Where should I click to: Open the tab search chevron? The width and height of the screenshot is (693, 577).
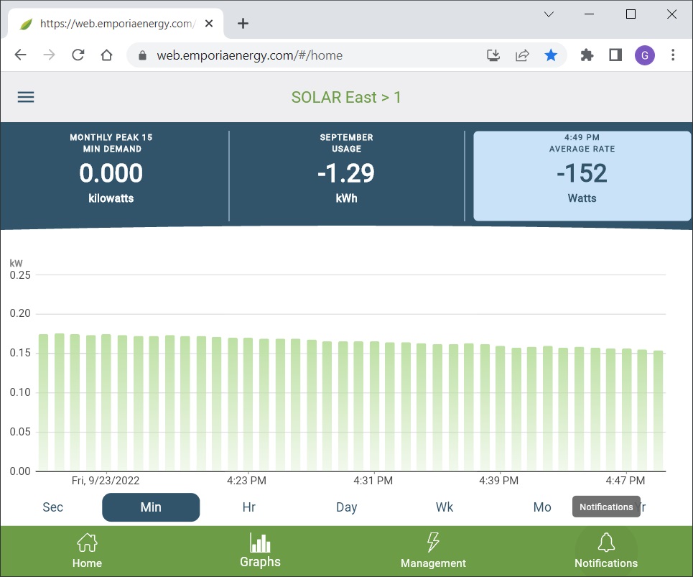point(549,14)
